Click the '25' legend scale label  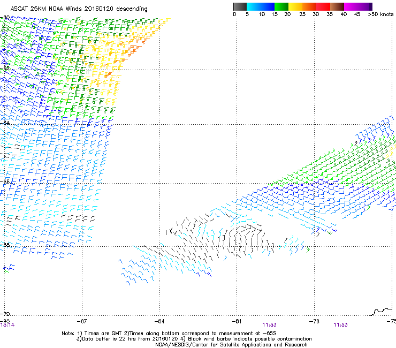coord(302,14)
